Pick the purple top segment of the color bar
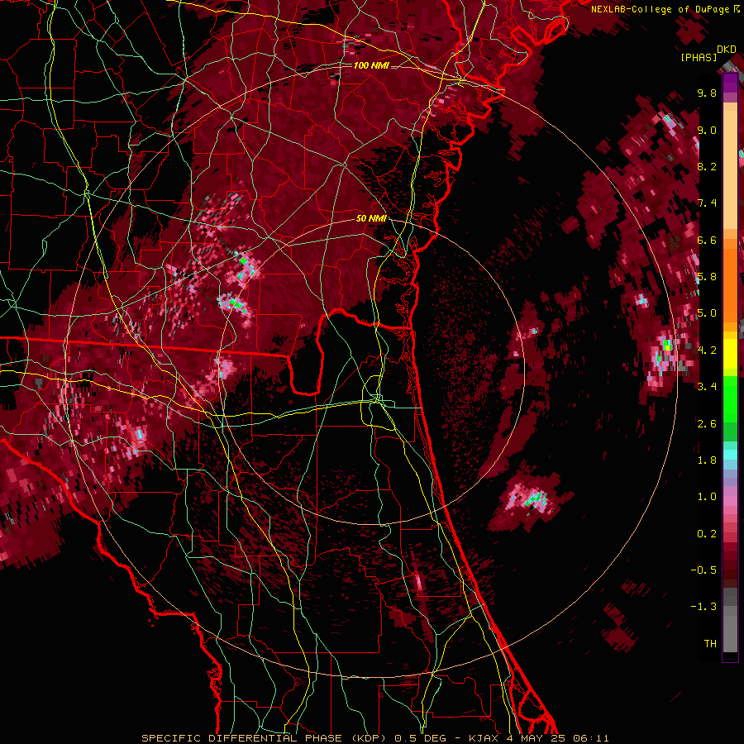744x744 pixels. (731, 83)
